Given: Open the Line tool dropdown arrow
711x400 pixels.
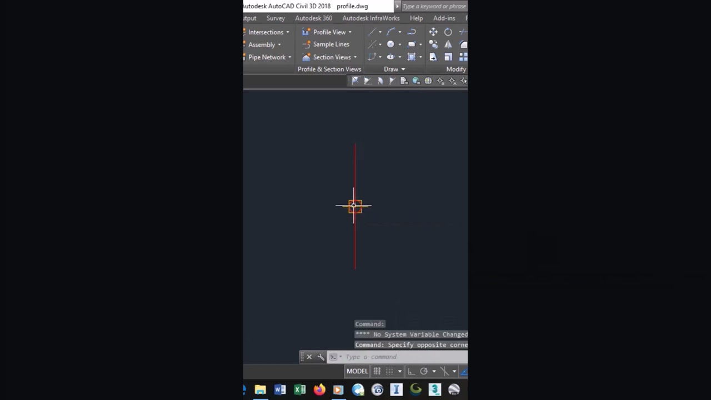Looking at the screenshot, I should [x=380, y=32].
